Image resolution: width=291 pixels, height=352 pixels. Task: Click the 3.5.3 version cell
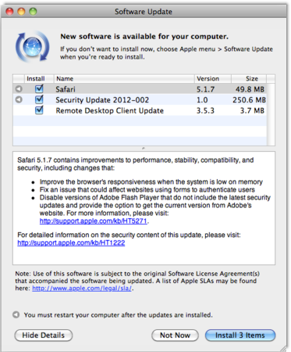(x=205, y=110)
